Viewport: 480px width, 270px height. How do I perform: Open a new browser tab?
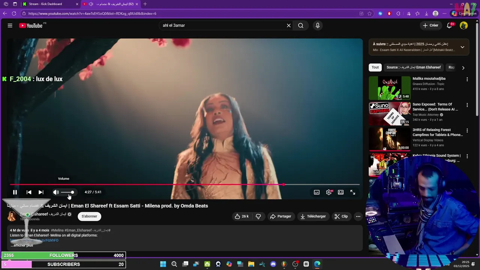145,4
